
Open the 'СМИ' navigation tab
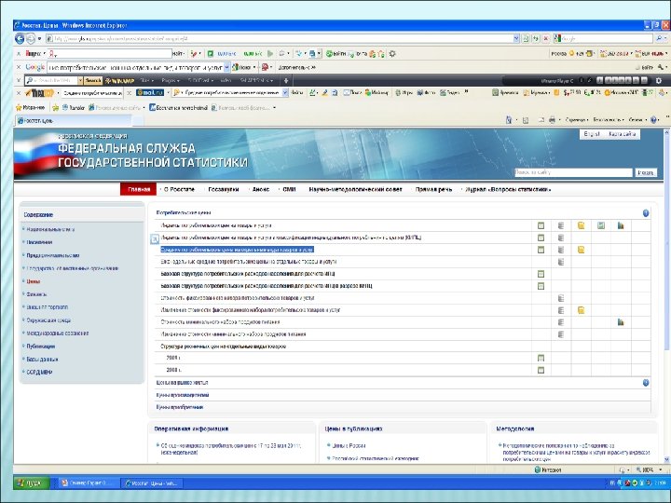tap(289, 189)
